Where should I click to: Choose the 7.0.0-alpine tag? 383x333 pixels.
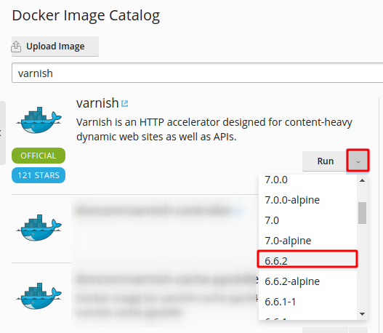point(307,200)
